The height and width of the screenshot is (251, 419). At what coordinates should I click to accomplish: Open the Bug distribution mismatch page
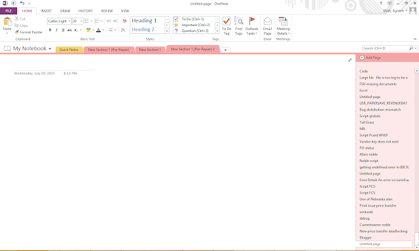coord(380,110)
